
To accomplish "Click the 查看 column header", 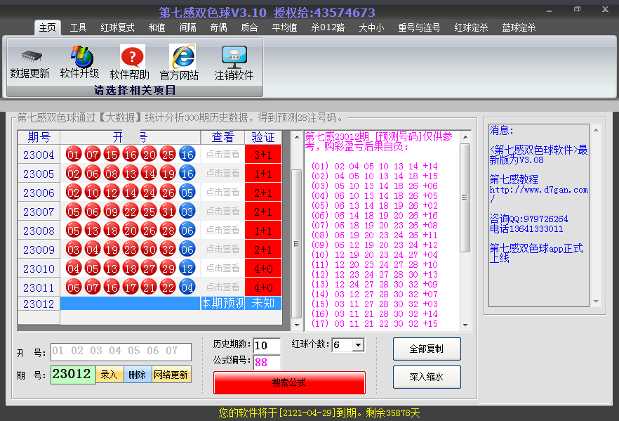I will tap(222, 137).
